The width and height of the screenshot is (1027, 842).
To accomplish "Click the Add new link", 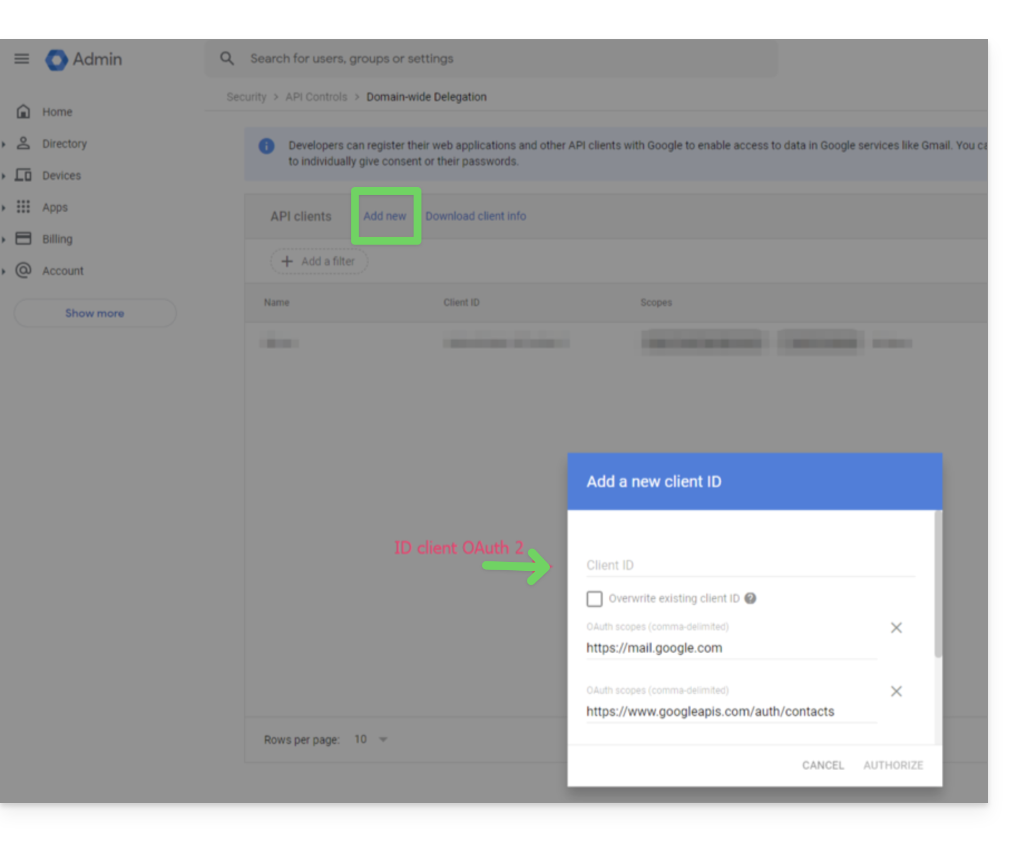I will 385,216.
